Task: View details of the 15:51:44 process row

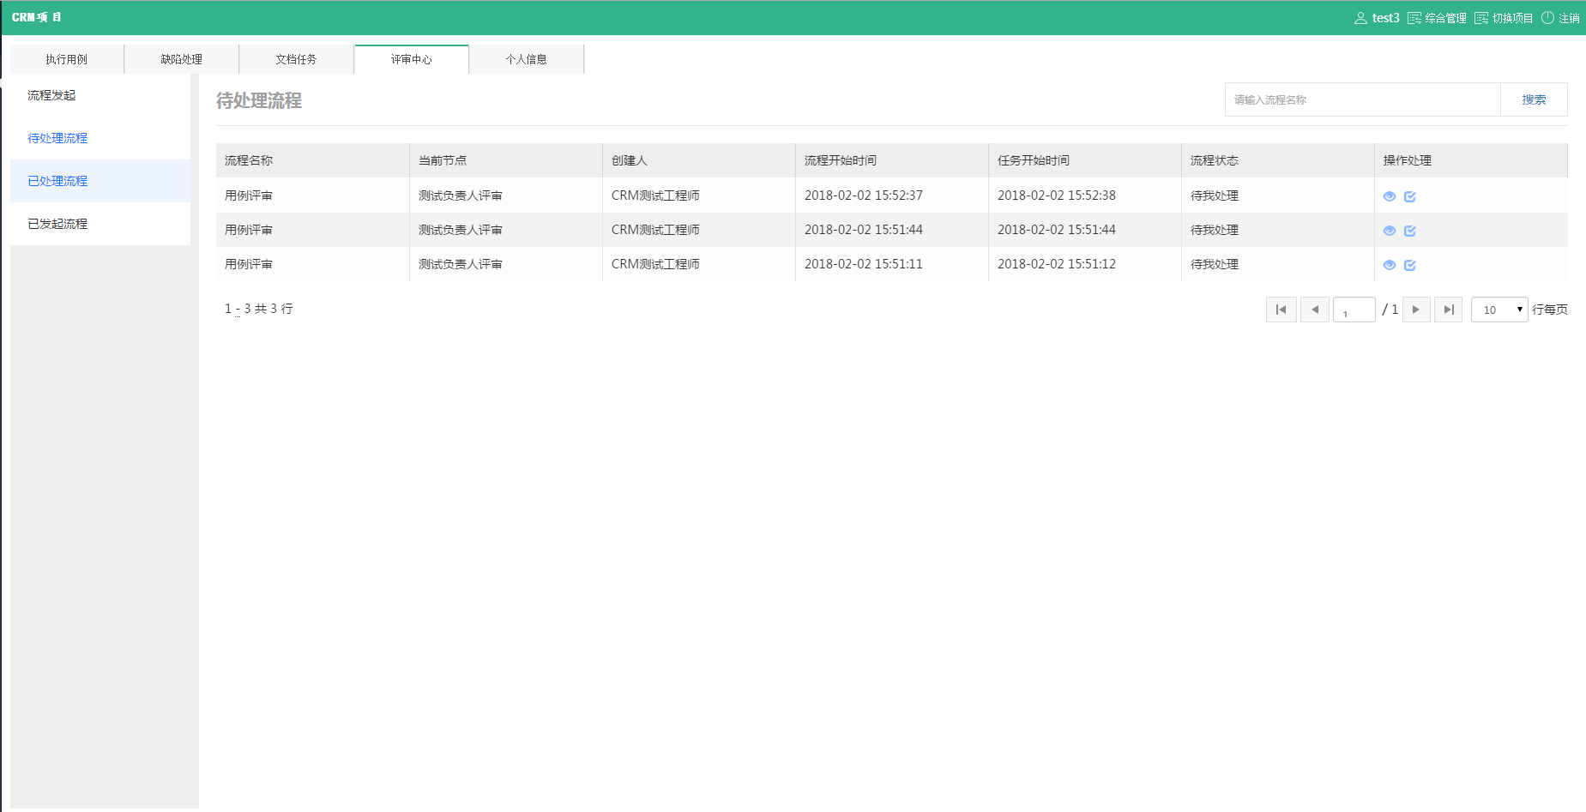Action: click(x=1390, y=231)
